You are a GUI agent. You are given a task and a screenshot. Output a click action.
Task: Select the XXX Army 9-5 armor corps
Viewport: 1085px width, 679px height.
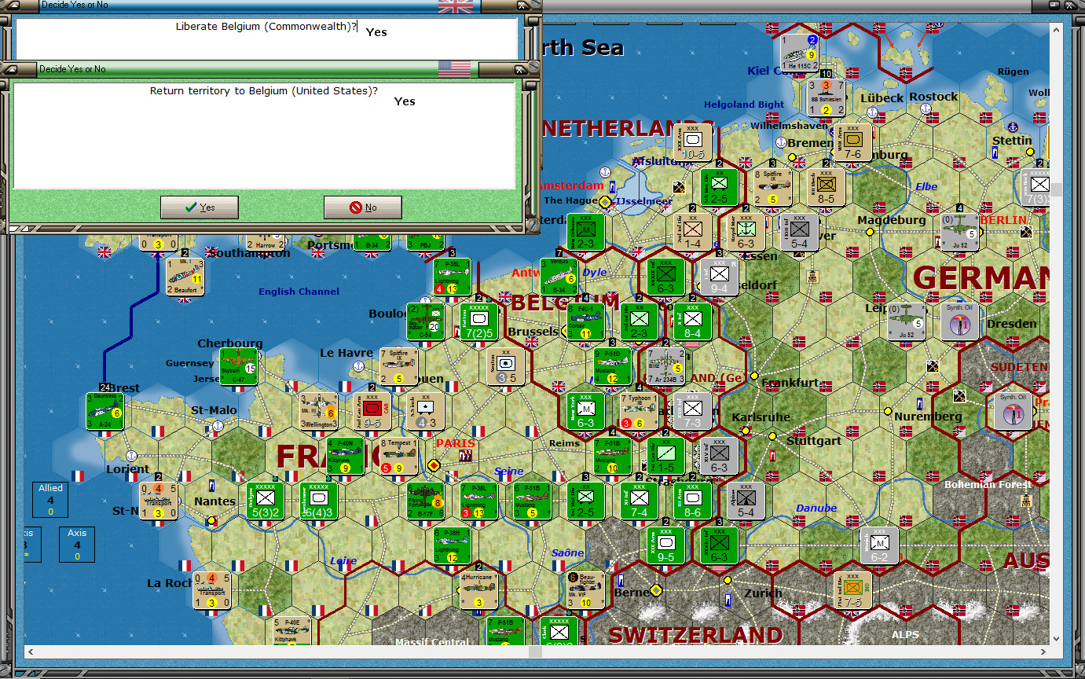666,545
